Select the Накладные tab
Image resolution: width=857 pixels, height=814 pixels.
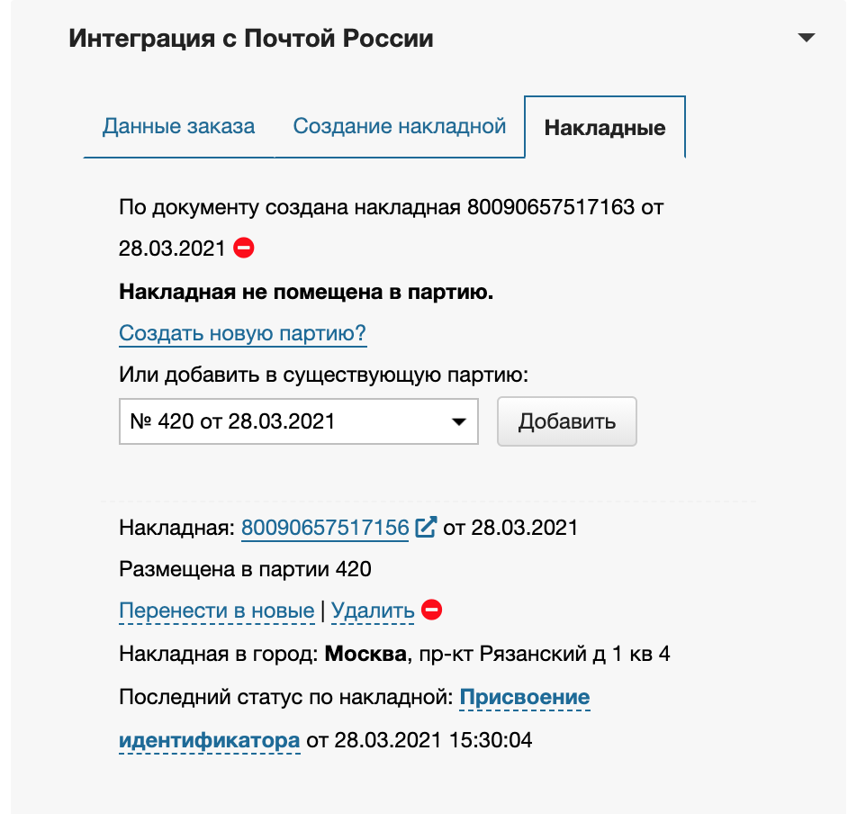pos(605,127)
